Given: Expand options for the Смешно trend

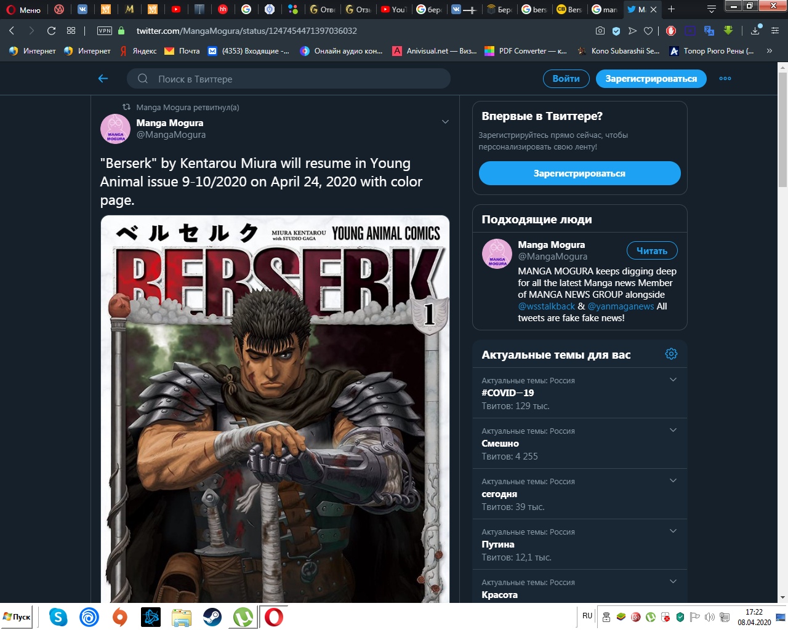Looking at the screenshot, I should (673, 430).
